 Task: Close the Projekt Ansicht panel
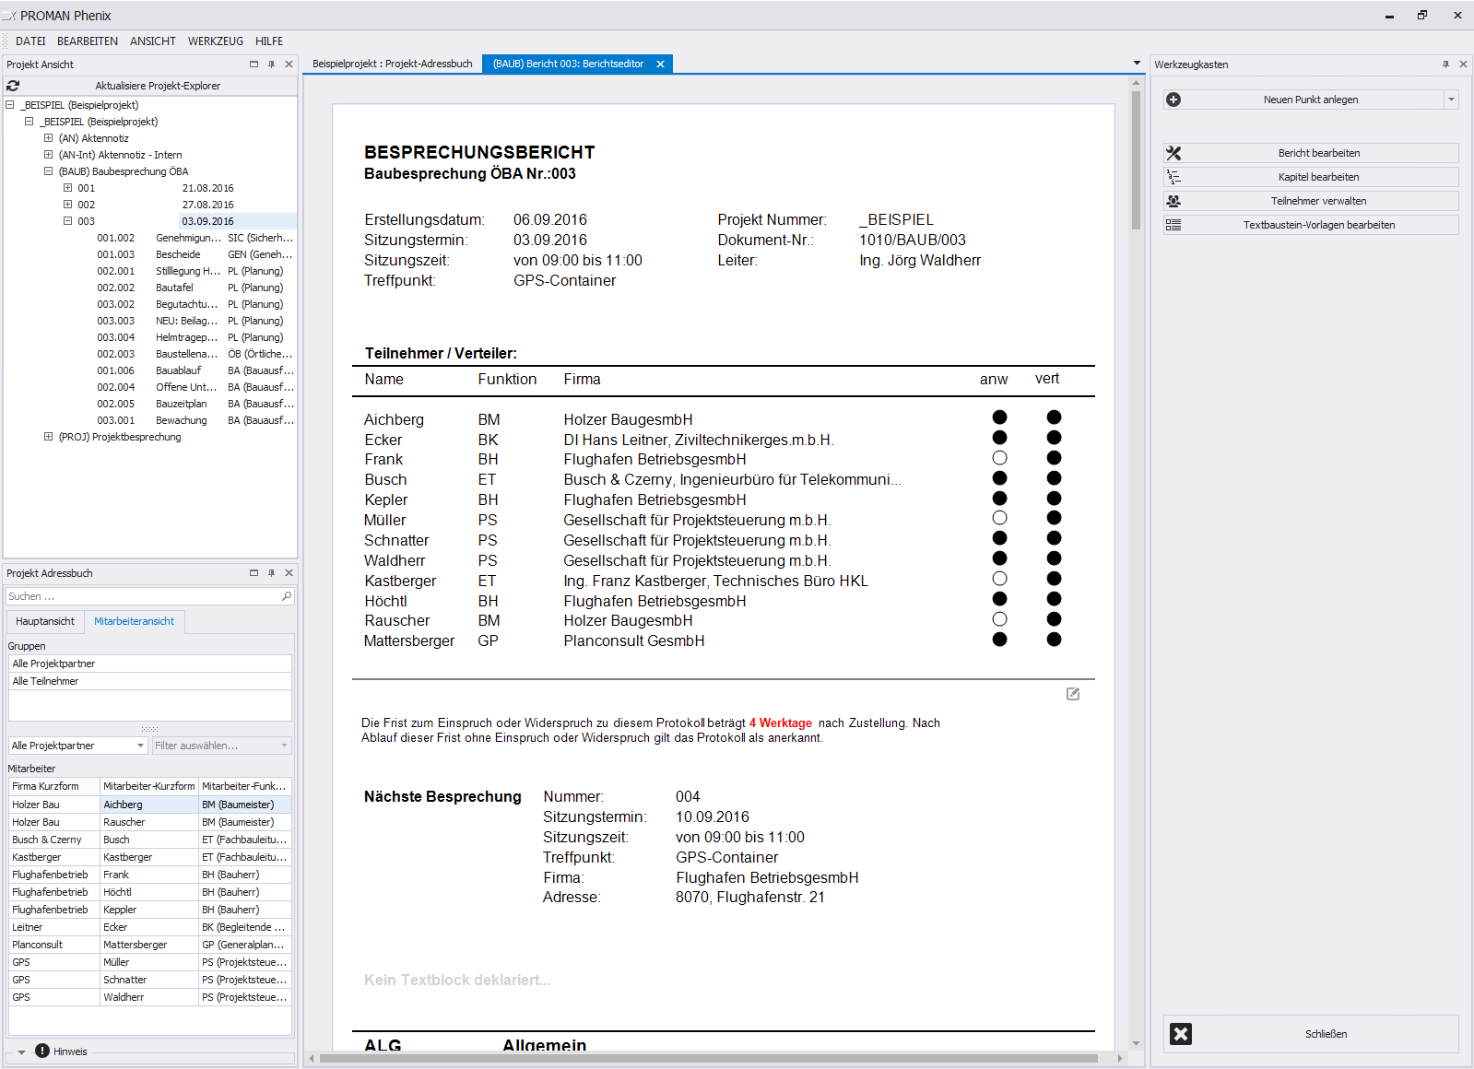(x=289, y=65)
